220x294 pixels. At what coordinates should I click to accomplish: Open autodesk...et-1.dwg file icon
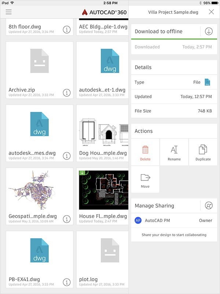[x=110, y=61]
